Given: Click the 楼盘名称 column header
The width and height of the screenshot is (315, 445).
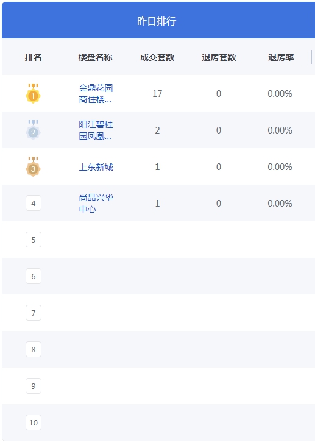Looking at the screenshot, I should [x=95, y=57].
